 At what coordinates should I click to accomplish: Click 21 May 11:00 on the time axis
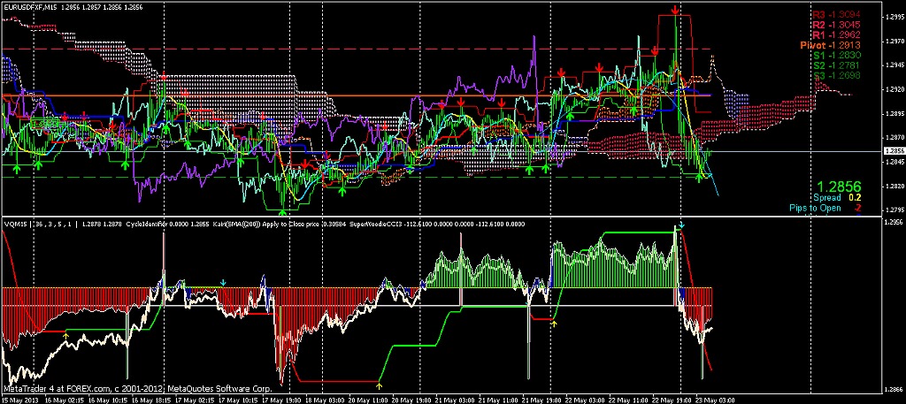point(498,400)
